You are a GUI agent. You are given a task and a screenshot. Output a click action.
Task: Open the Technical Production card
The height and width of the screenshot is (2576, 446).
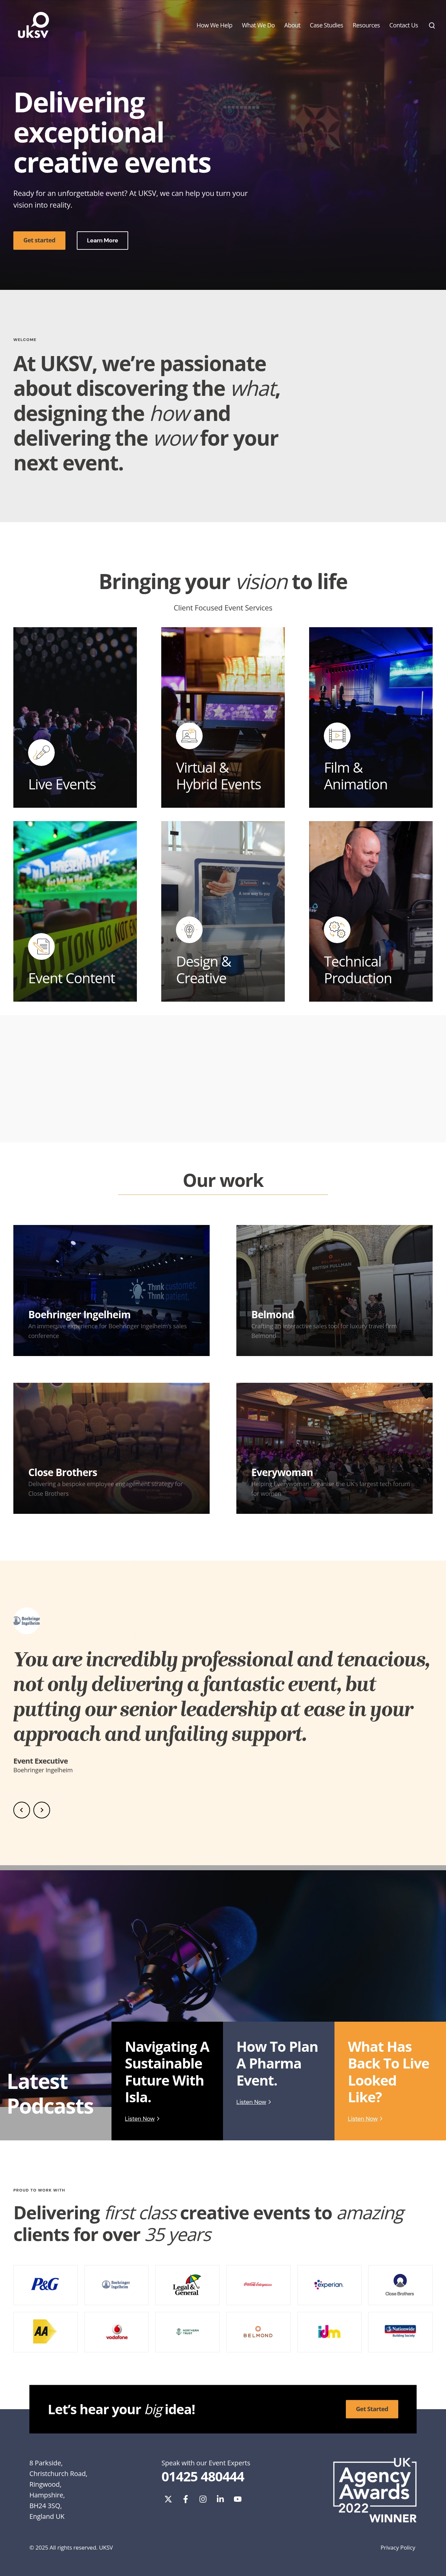[371, 911]
